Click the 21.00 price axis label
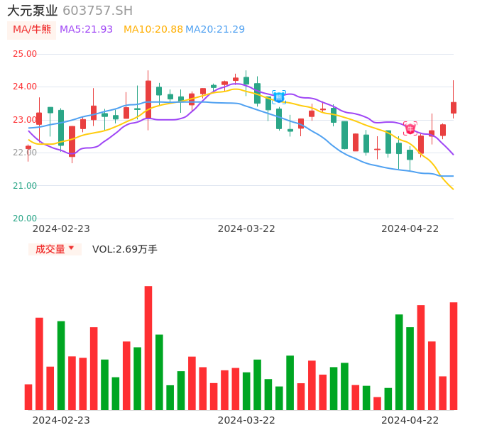487x430 pixels. click(x=26, y=186)
